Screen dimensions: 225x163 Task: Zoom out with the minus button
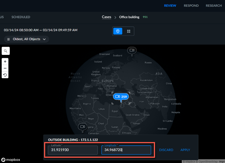pyautogui.click(x=5, y=68)
